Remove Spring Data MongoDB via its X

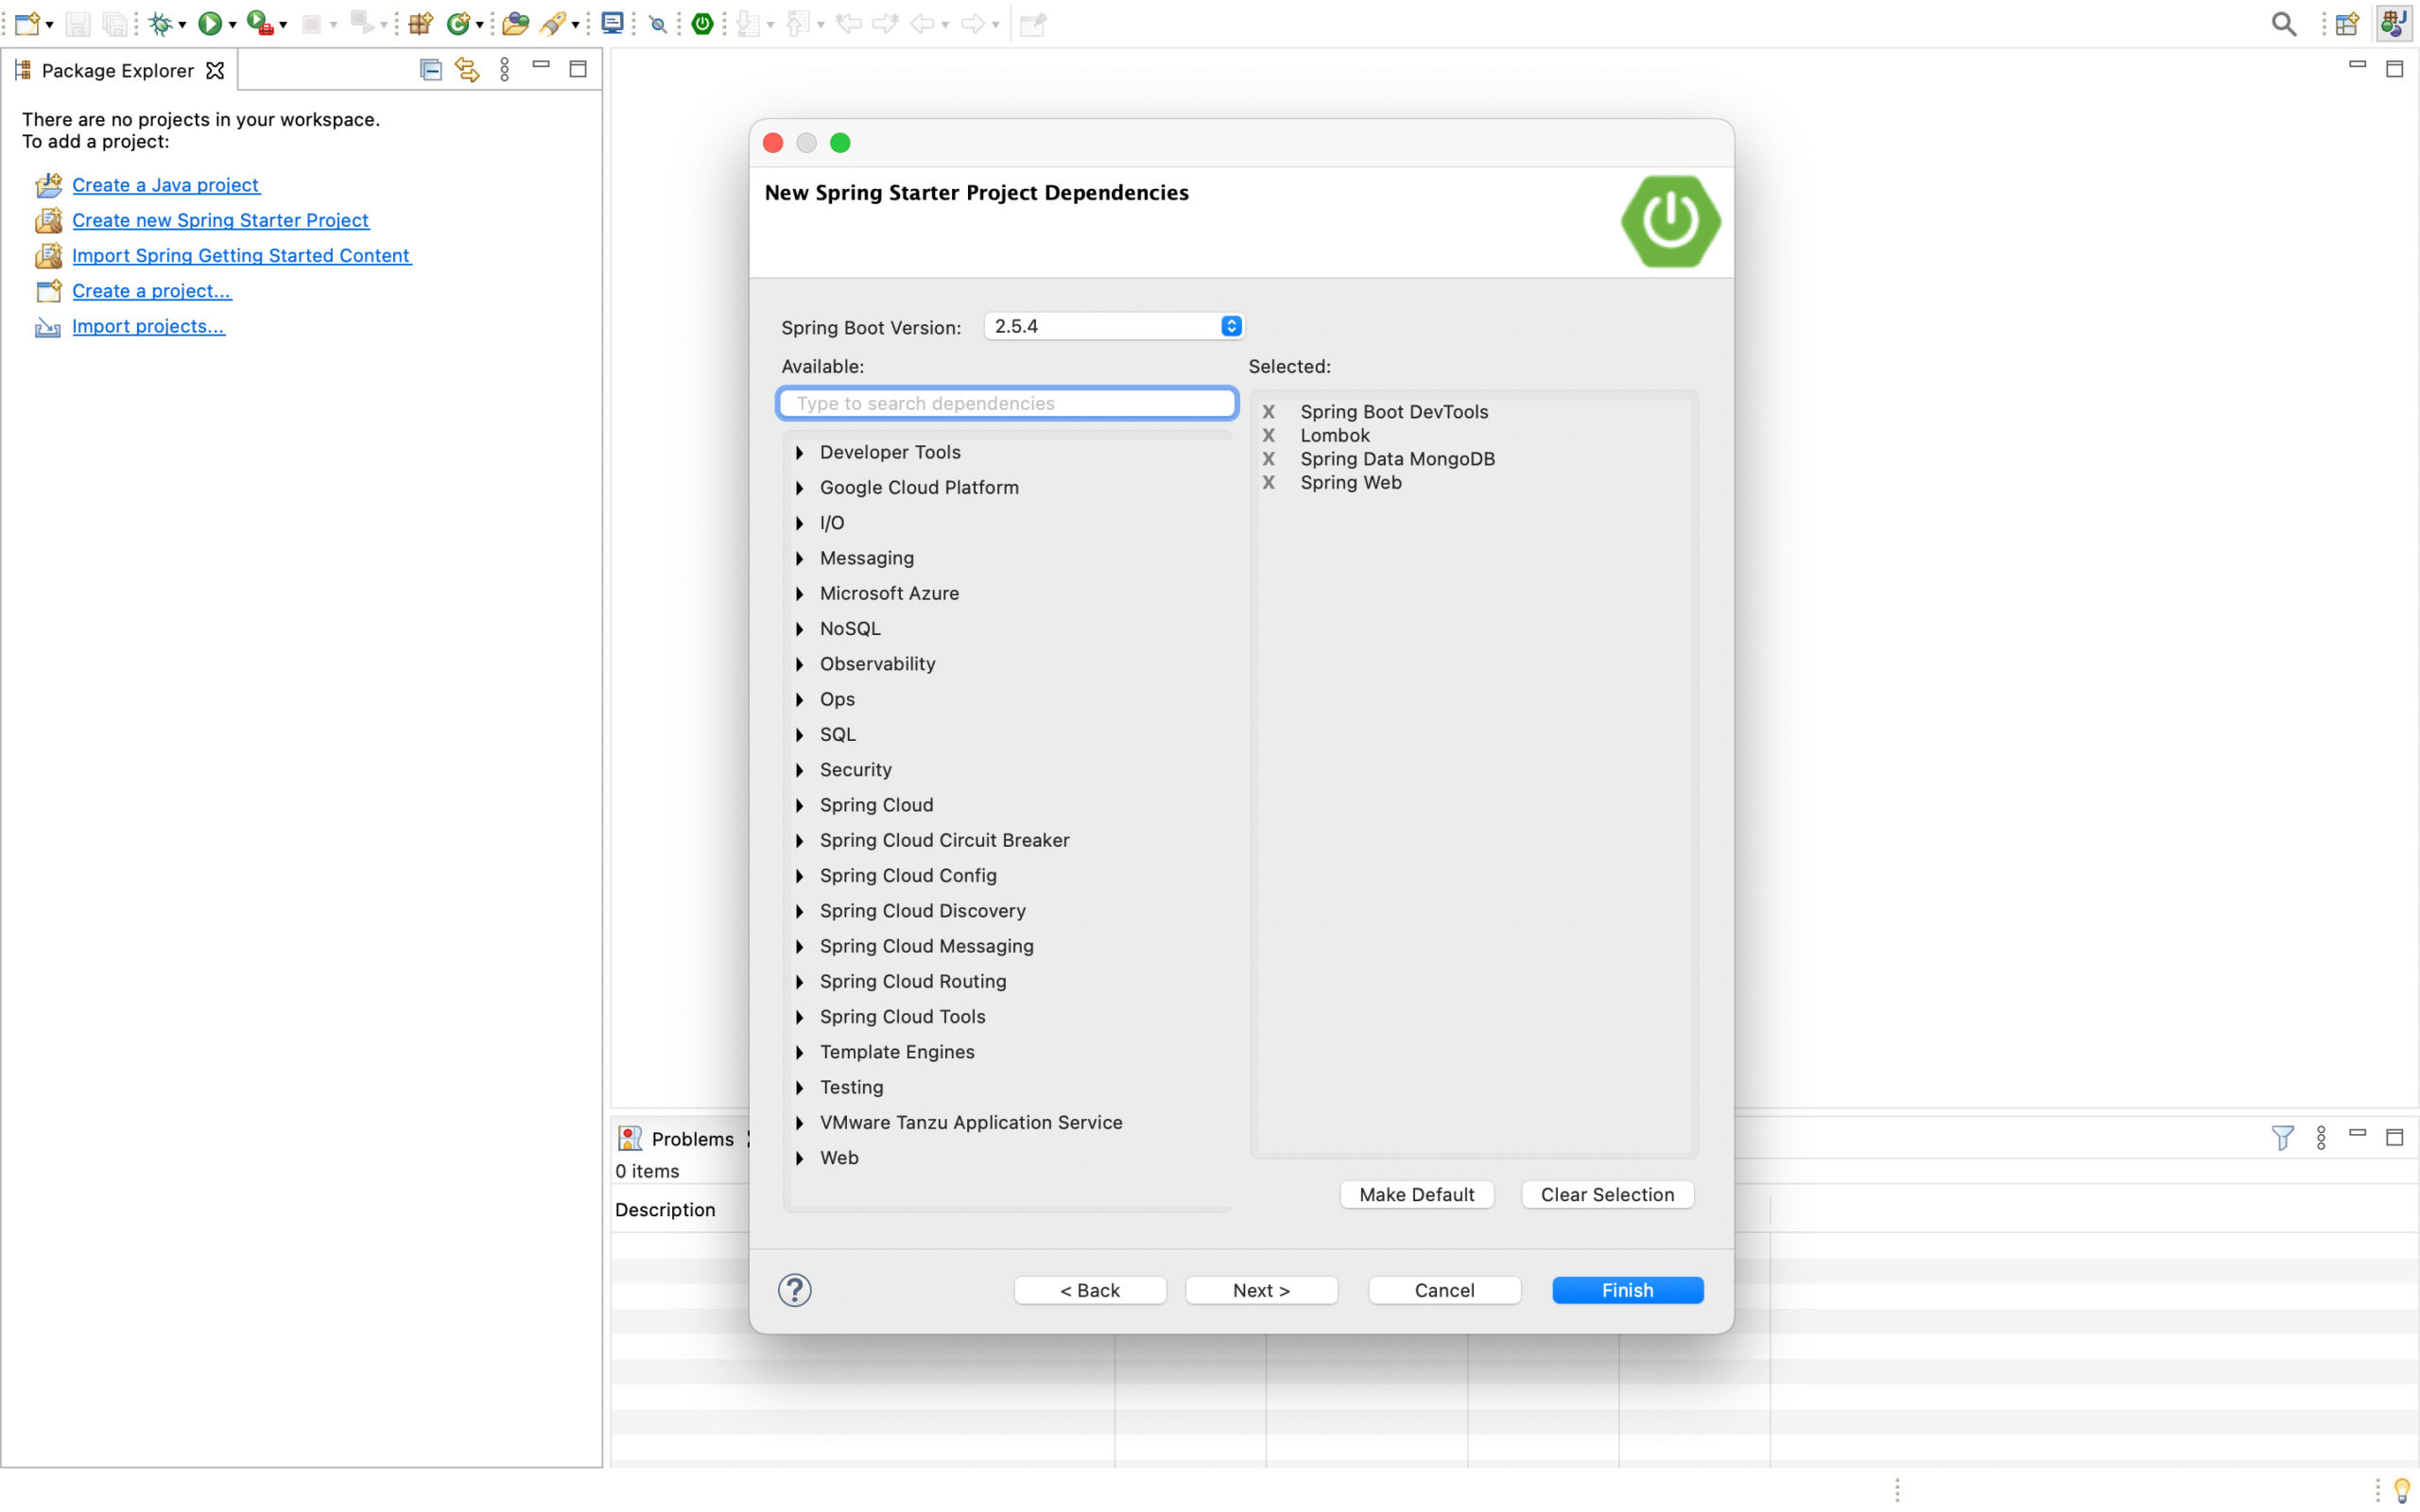[x=1268, y=459]
